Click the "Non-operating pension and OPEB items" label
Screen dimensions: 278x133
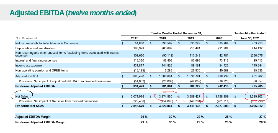pyautogui.click(x=42, y=70)
